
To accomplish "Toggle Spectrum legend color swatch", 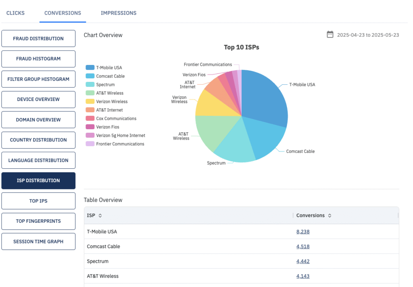I will click(90, 84).
